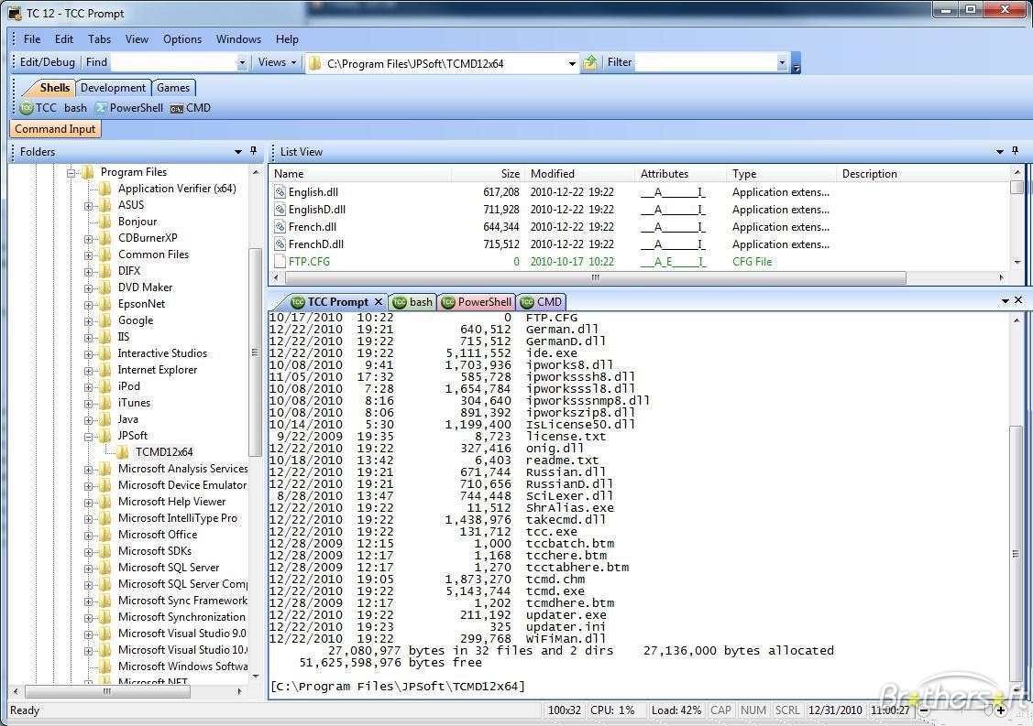Expand the Microsoft Office folder node

(x=89, y=535)
